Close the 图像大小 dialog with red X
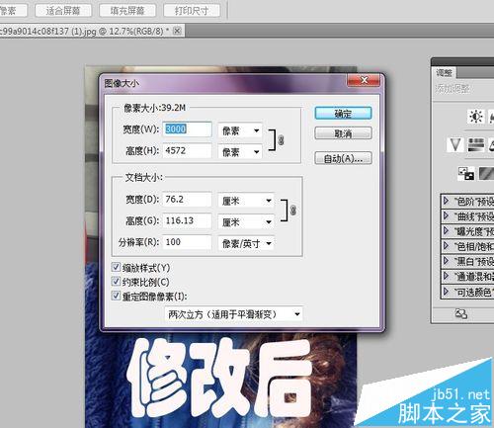494x428 pixels. 364,80
